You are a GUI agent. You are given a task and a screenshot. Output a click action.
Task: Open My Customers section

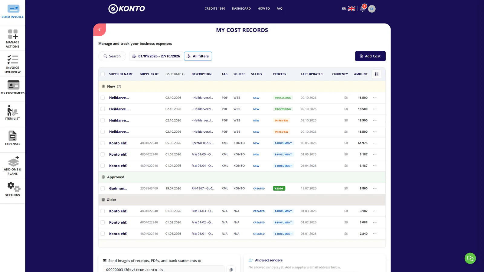(x=12, y=87)
